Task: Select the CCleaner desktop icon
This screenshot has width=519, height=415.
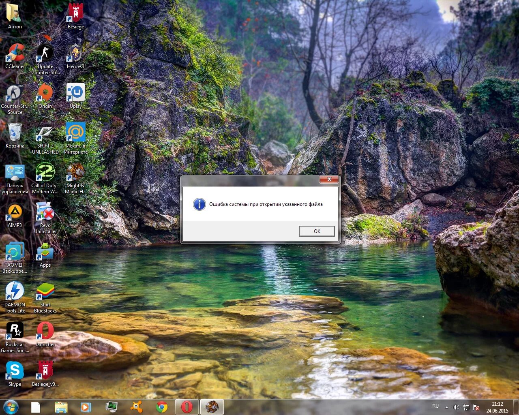Action: [x=15, y=56]
